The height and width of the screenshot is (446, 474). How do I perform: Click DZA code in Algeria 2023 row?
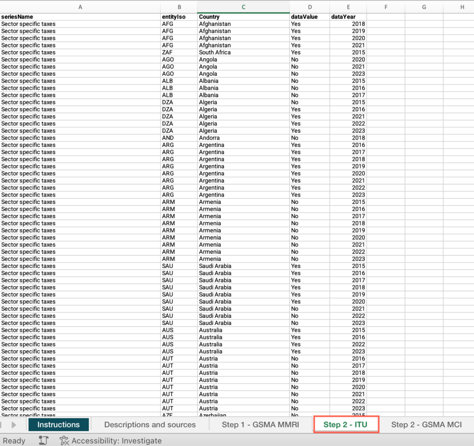pyautogui.click(x=179, y=131)
